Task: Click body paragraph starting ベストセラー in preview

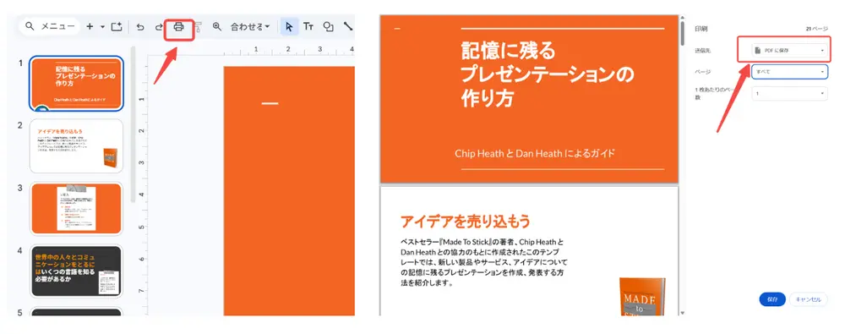Action: (484, 262)
